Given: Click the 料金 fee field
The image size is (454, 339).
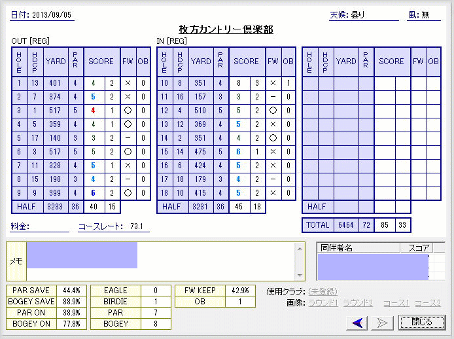Looking at the screenshot, I should [39, 226].
